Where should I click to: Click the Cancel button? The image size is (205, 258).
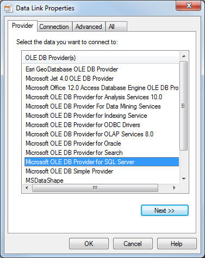click(x=133, y=244)
